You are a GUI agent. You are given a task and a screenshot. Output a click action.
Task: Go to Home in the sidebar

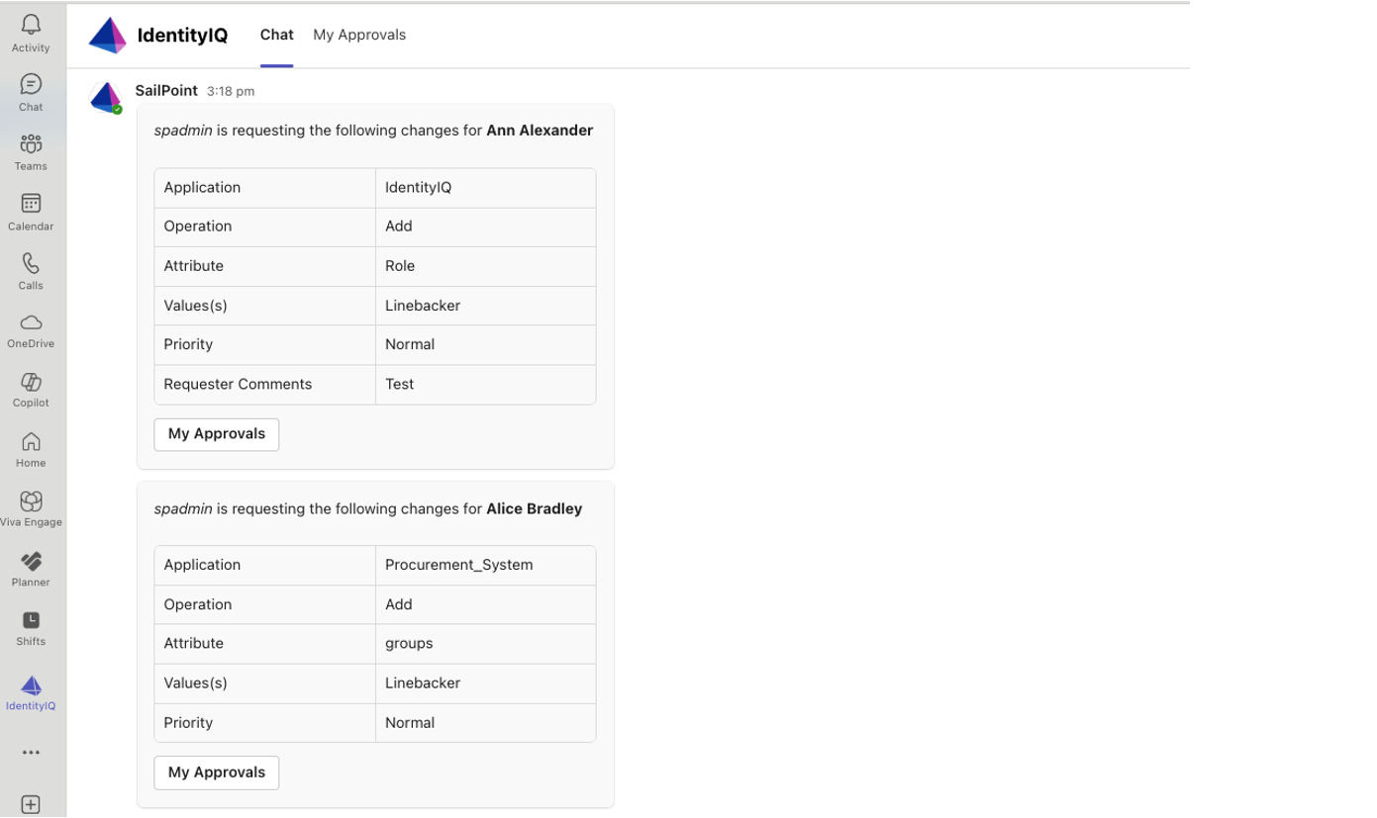coord(31,449)
